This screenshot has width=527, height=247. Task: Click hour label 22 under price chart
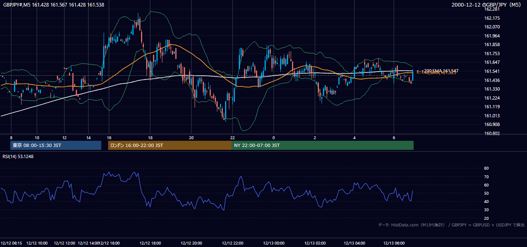pos(233,138)
